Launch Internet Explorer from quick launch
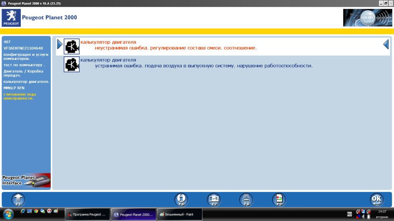Screen dimensions: 394x221 point(23,211)
